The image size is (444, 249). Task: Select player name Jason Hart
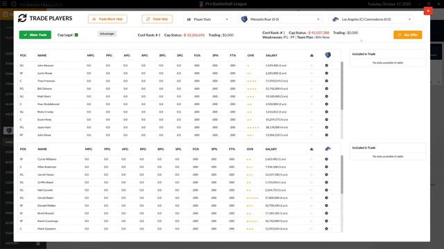click(x=44, y=127)
